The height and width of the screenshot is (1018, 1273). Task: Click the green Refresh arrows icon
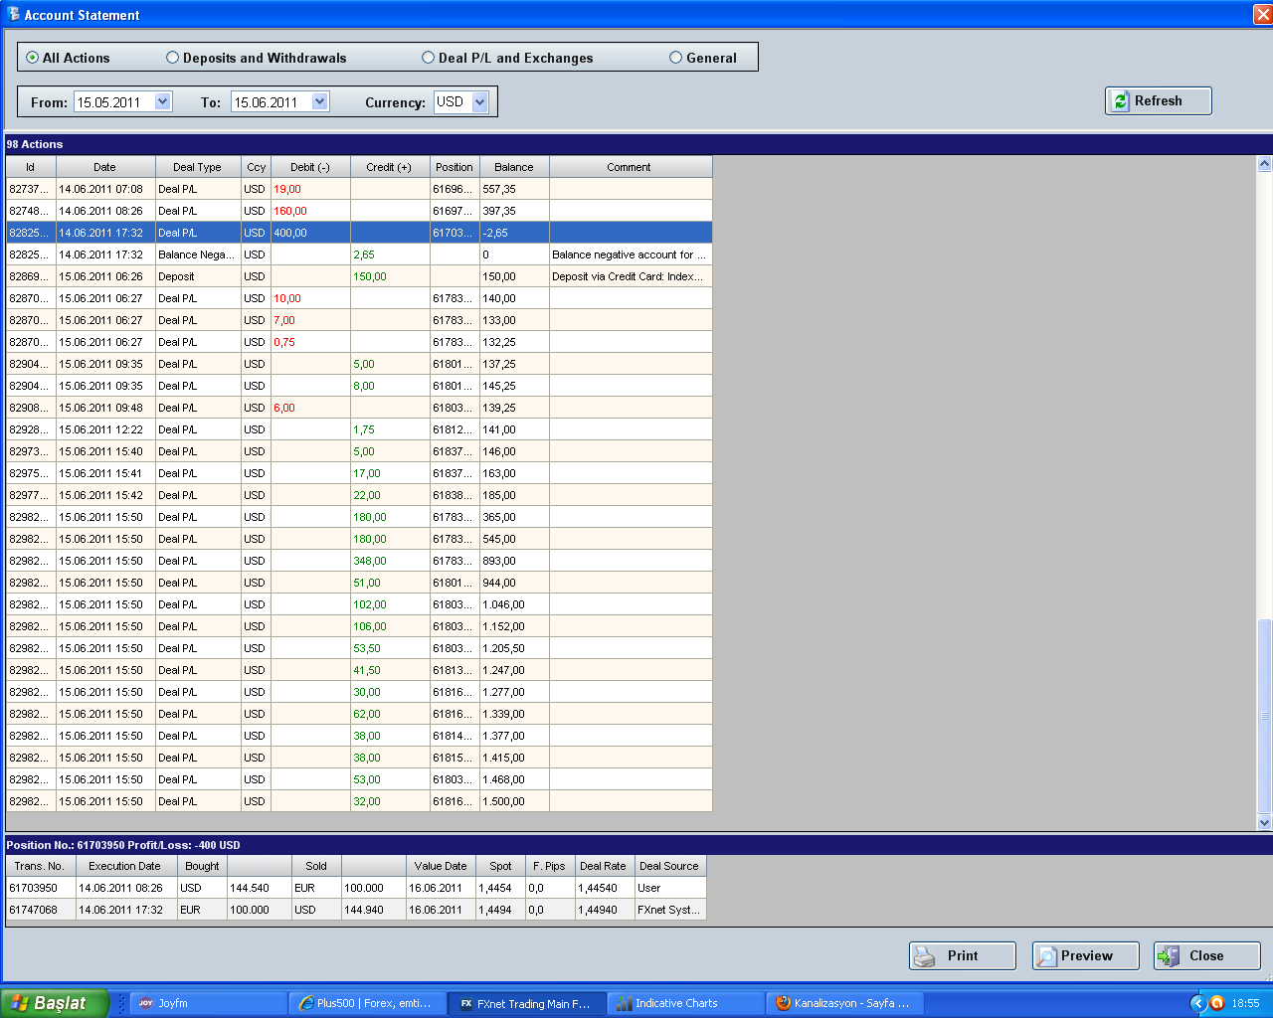1121,101
